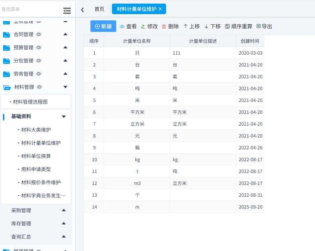
Task: Click the 劳务管理 folder icon
Action: (x=6, y=74)
